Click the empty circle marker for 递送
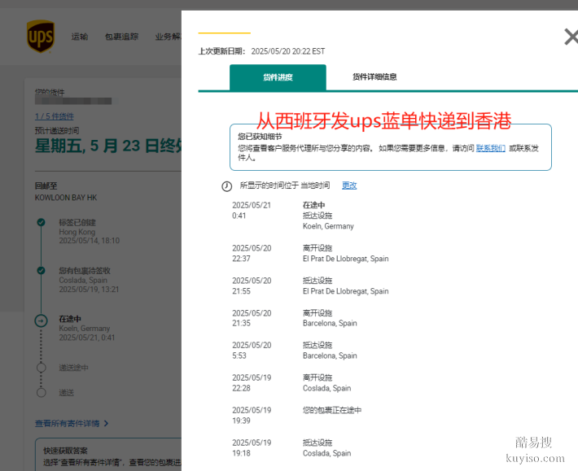The width and height of the screenshot is (578, 471). pos(42,393)
